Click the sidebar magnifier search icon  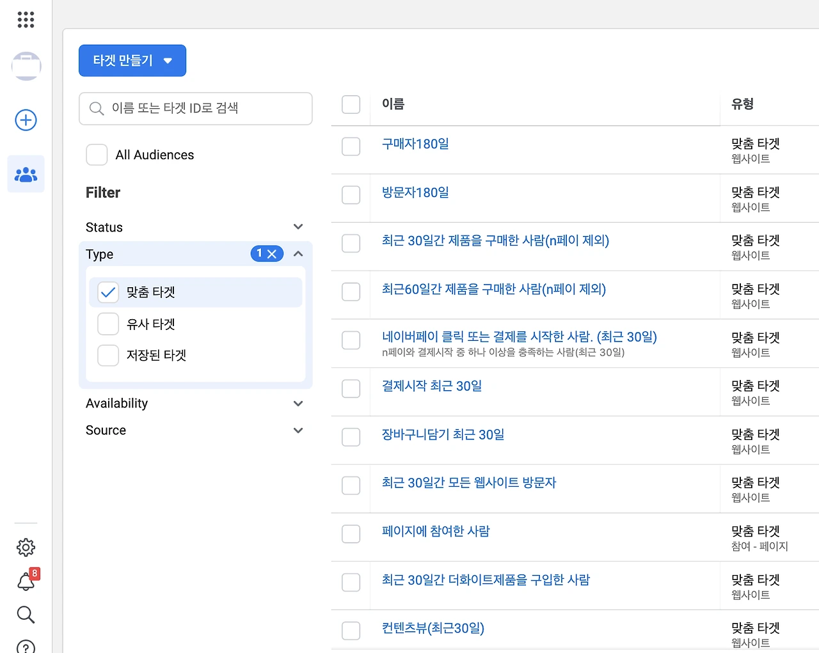(26, 615)
